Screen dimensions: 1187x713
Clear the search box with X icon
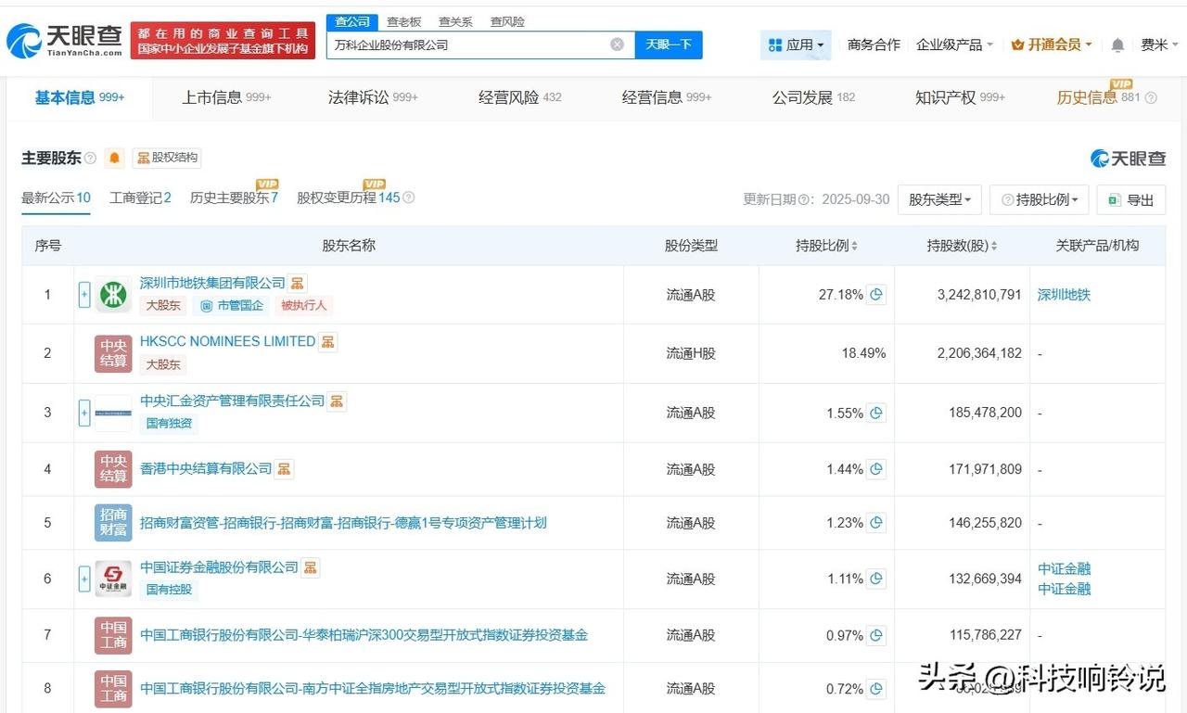click(x=617, y=45)
